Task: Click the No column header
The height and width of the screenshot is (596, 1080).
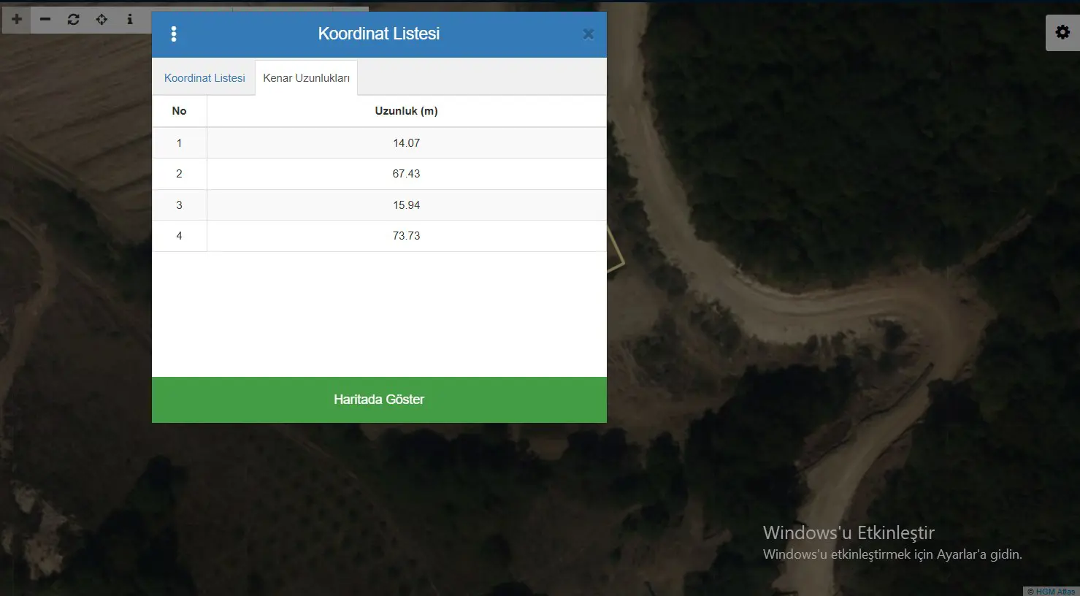Action: click(x=179, y=111)
